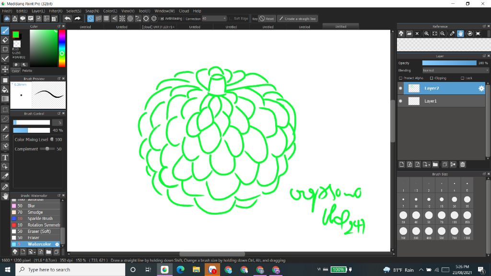
Task: Adjust the layer Opacity slider
Action: (449, 63)
